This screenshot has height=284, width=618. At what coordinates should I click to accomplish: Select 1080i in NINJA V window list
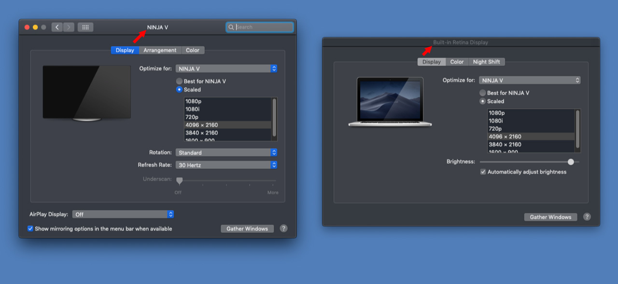pos(227,109)
